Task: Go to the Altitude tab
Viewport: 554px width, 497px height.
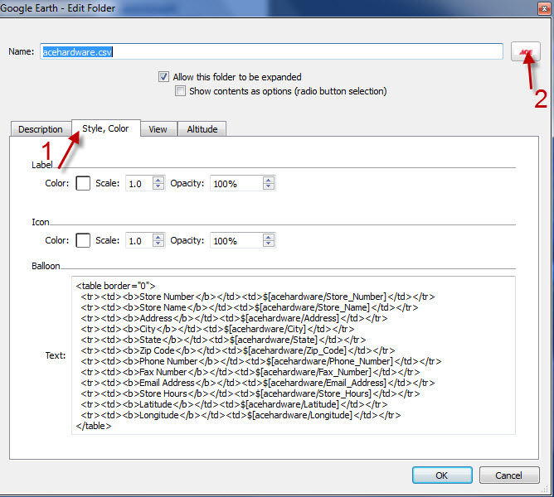Action: pyautogui.click(x=202, y=129)
